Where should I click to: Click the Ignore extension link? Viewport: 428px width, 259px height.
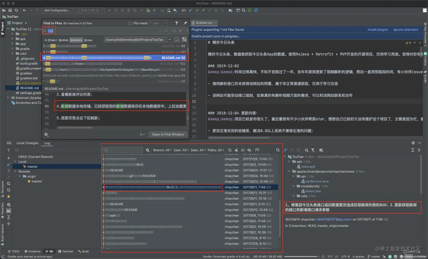[x=406, y=30]
